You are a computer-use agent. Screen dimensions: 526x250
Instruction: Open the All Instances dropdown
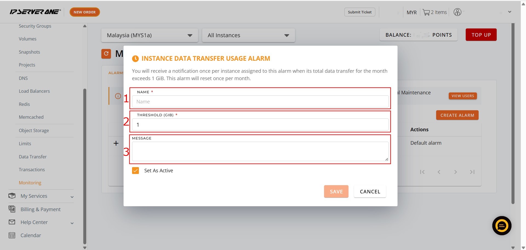[x=248, y=35]
